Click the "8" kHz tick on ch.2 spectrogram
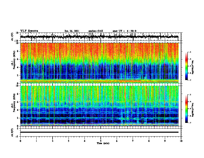Image resolution: width=204 pixels, height=158 pixels. (18, 94)
